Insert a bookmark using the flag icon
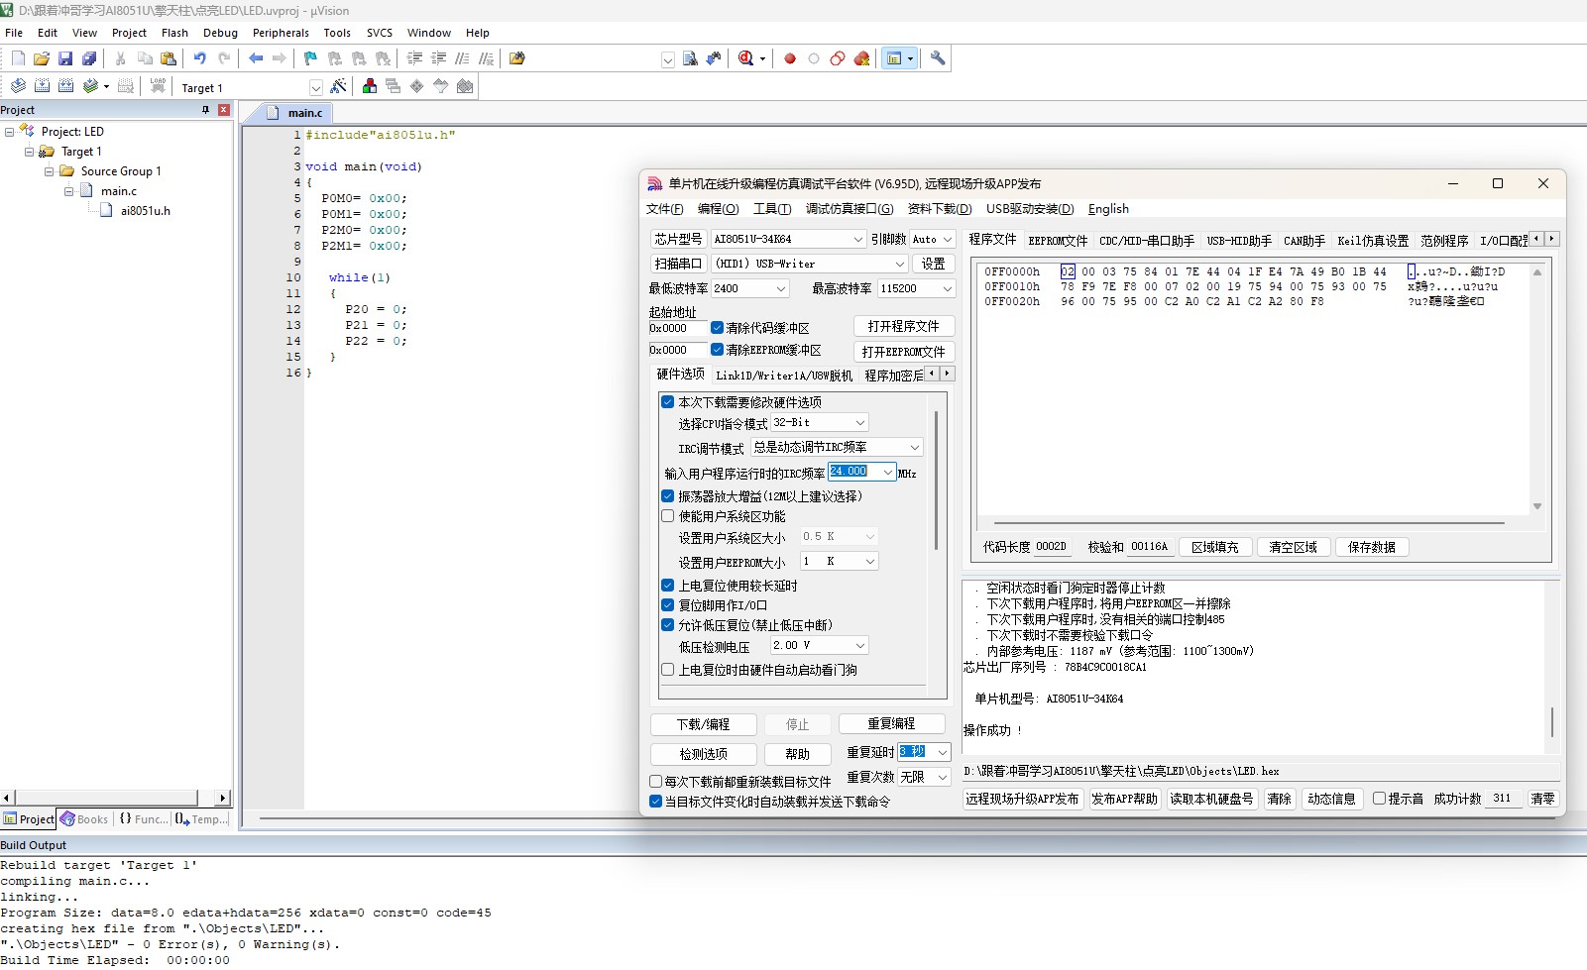Screen dimensions: 1587x970 (x=311, y=59)
